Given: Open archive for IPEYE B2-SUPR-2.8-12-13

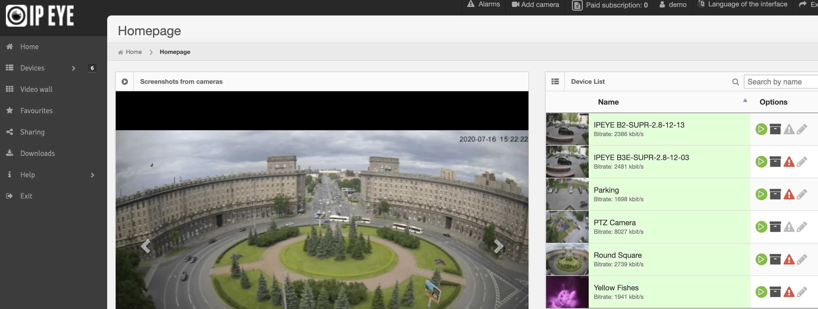Looking at the screenshot, I should tap(775, 129).
